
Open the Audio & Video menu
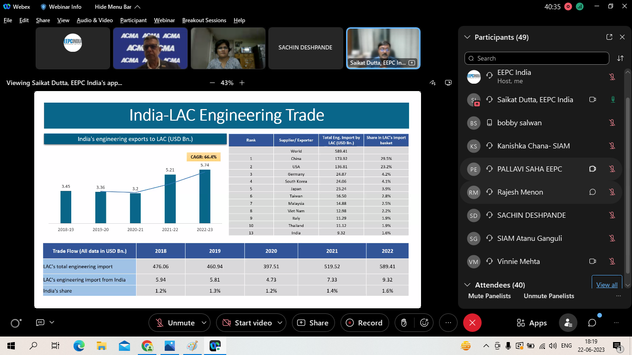pyautogui.click(x=95, y=20)
